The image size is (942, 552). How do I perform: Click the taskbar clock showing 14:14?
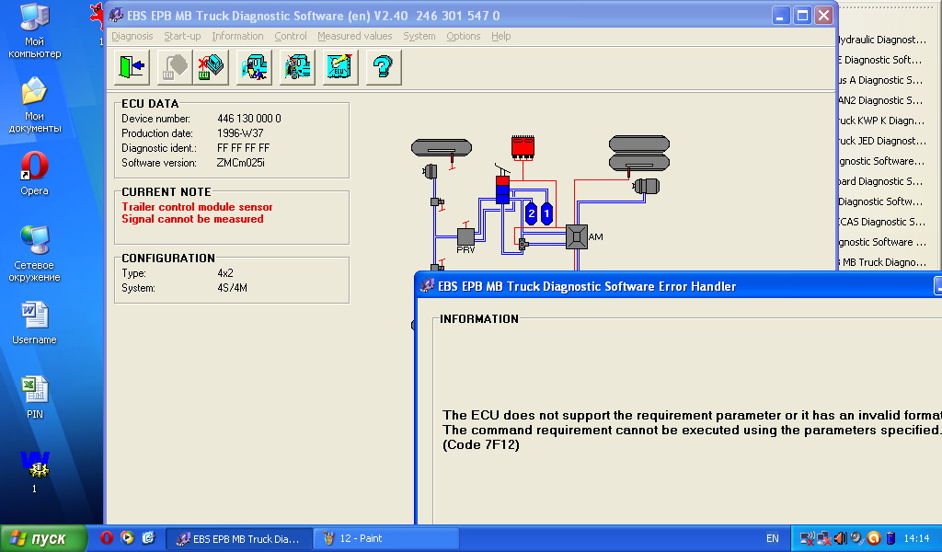click(917, 539)
